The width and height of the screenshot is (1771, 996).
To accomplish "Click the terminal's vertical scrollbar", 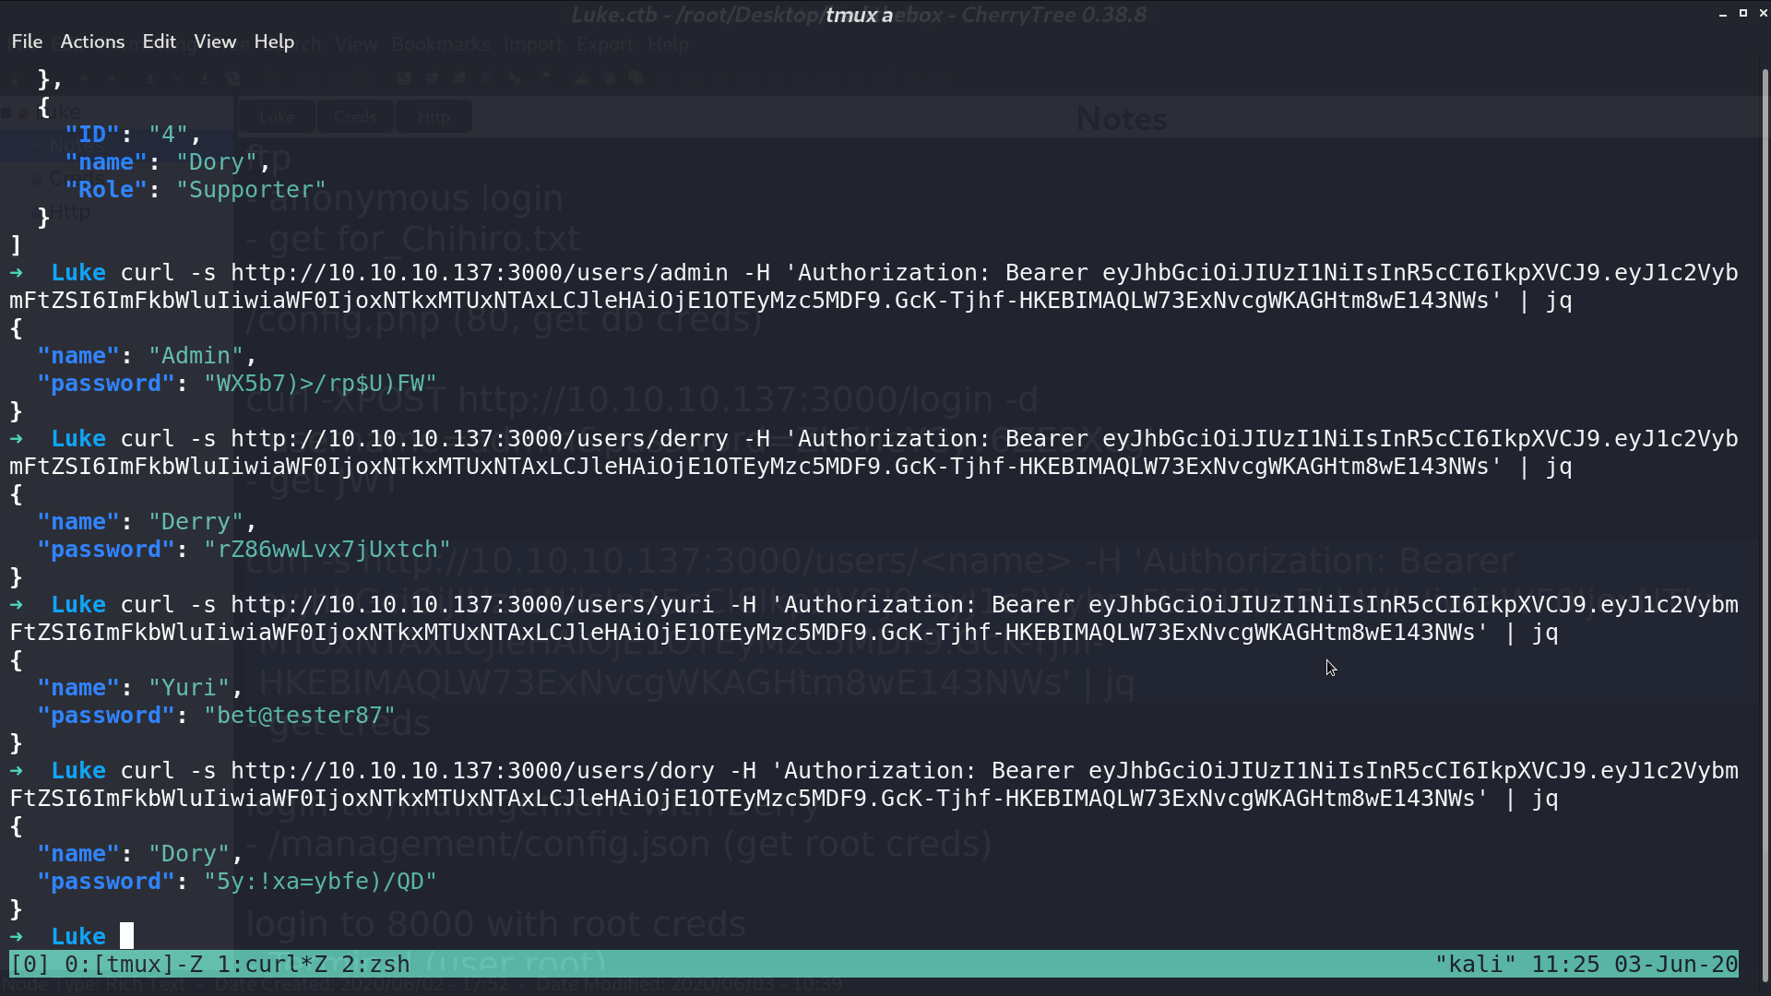I will click(x=1765, y=526).
